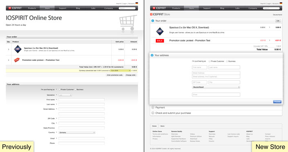Screen dimensions: 288x152
Task: Click the Spacious app icon in the New Store order
Action: 160,31
